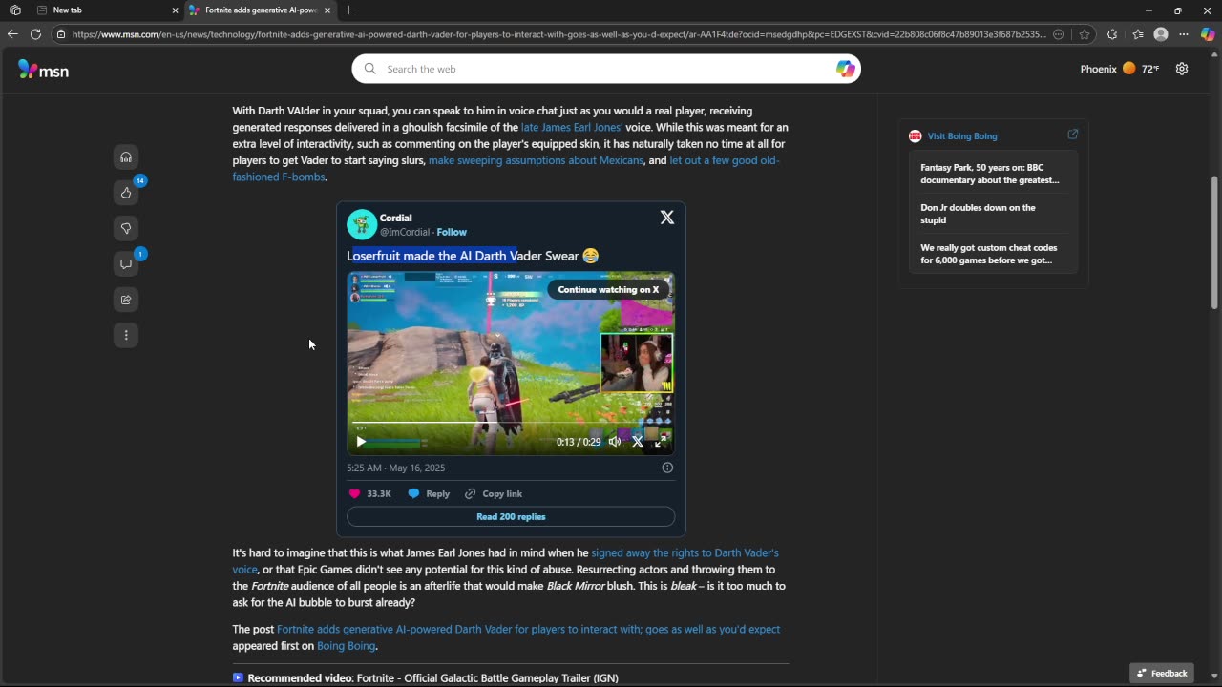Play the embedded tweet video
1222x687 pixels.
pos(361,442)
